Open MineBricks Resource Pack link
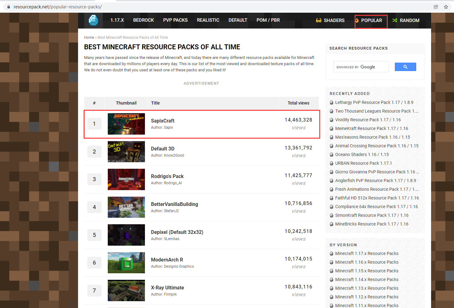The width and height of the screenshot is (454, 308). pyautogui.click(x=372, y=224)
